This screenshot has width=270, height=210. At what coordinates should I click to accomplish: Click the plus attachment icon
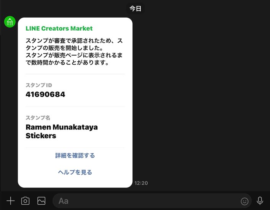tap(10, 201)
